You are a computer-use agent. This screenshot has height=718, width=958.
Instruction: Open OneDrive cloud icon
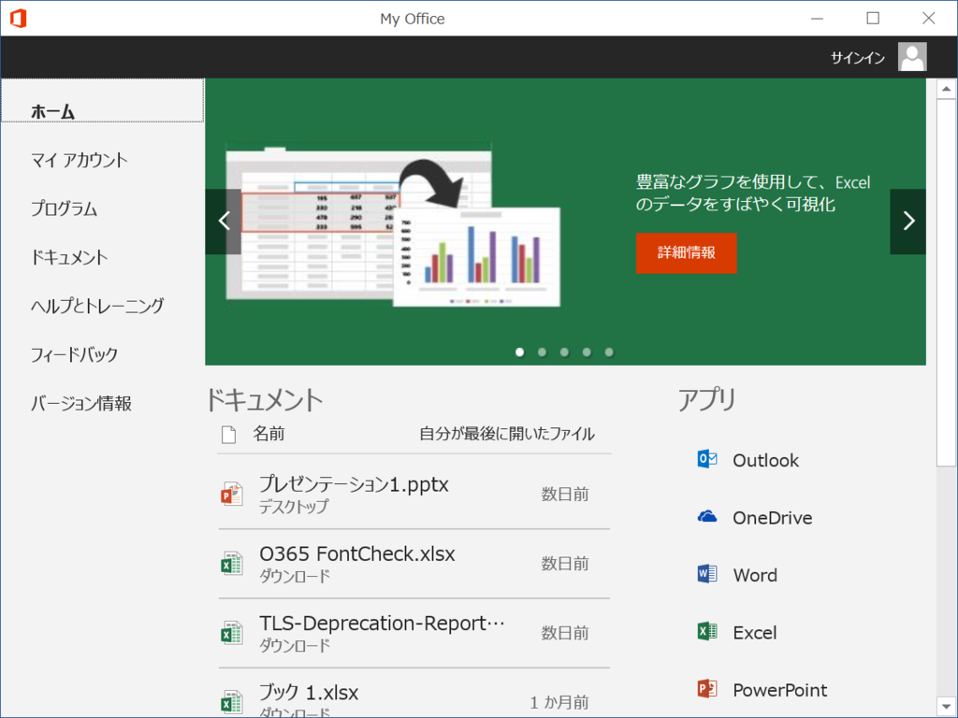coord(707,516)
